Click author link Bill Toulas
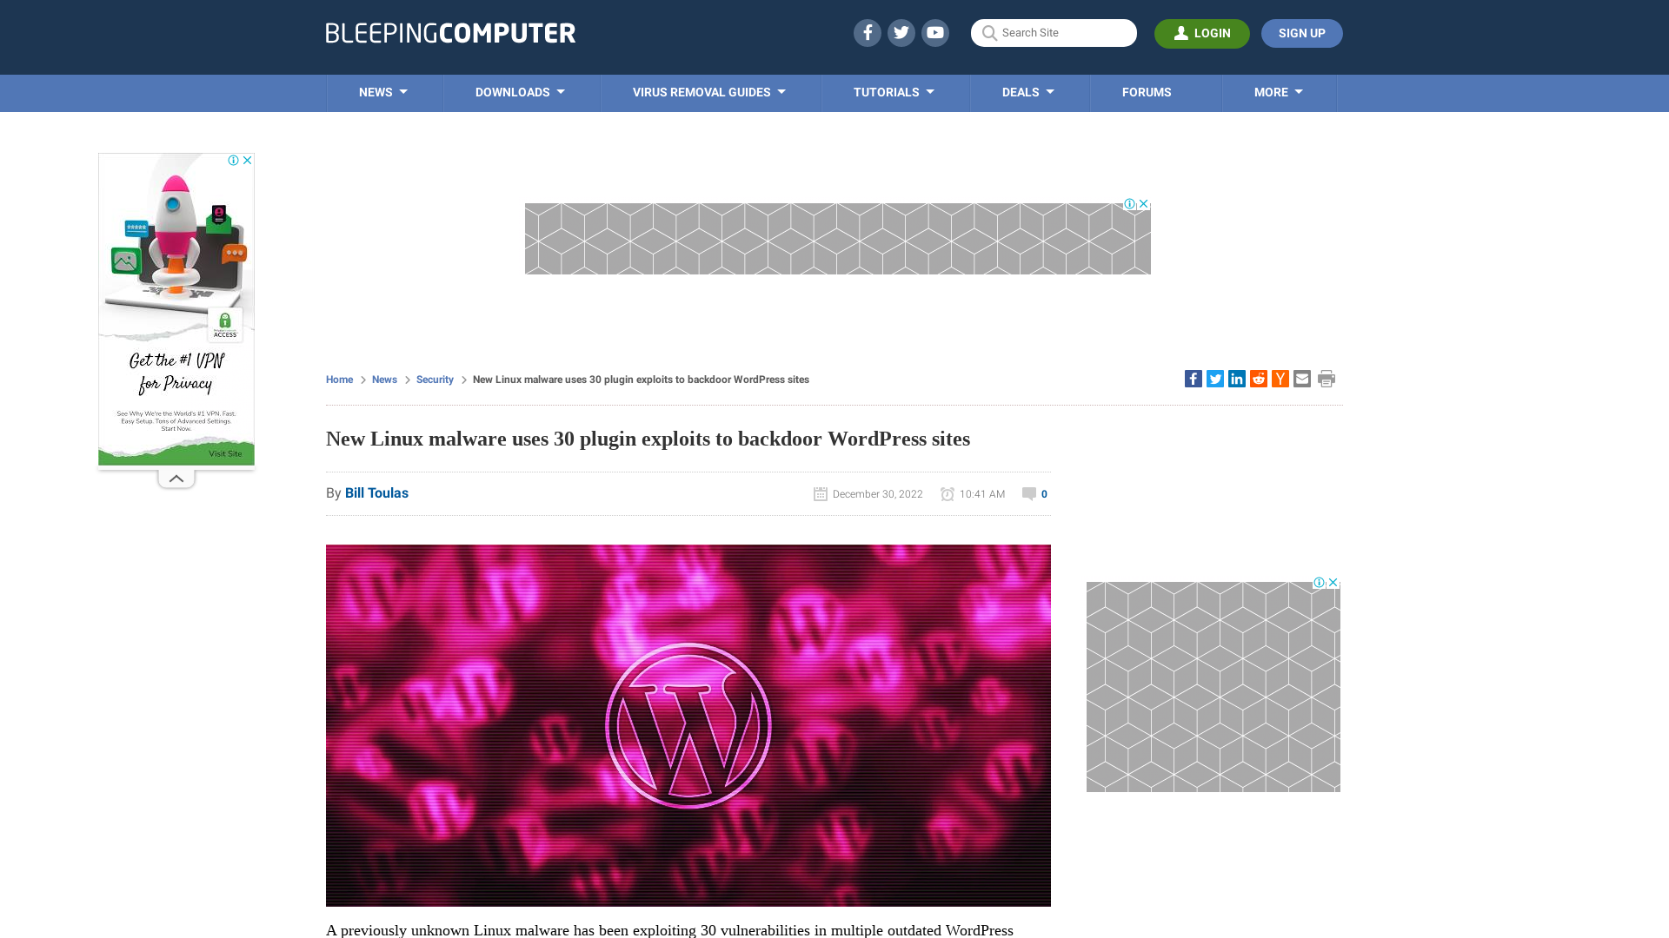The image size is (1669, 938). pyautogui.click(x=376, y=493)
